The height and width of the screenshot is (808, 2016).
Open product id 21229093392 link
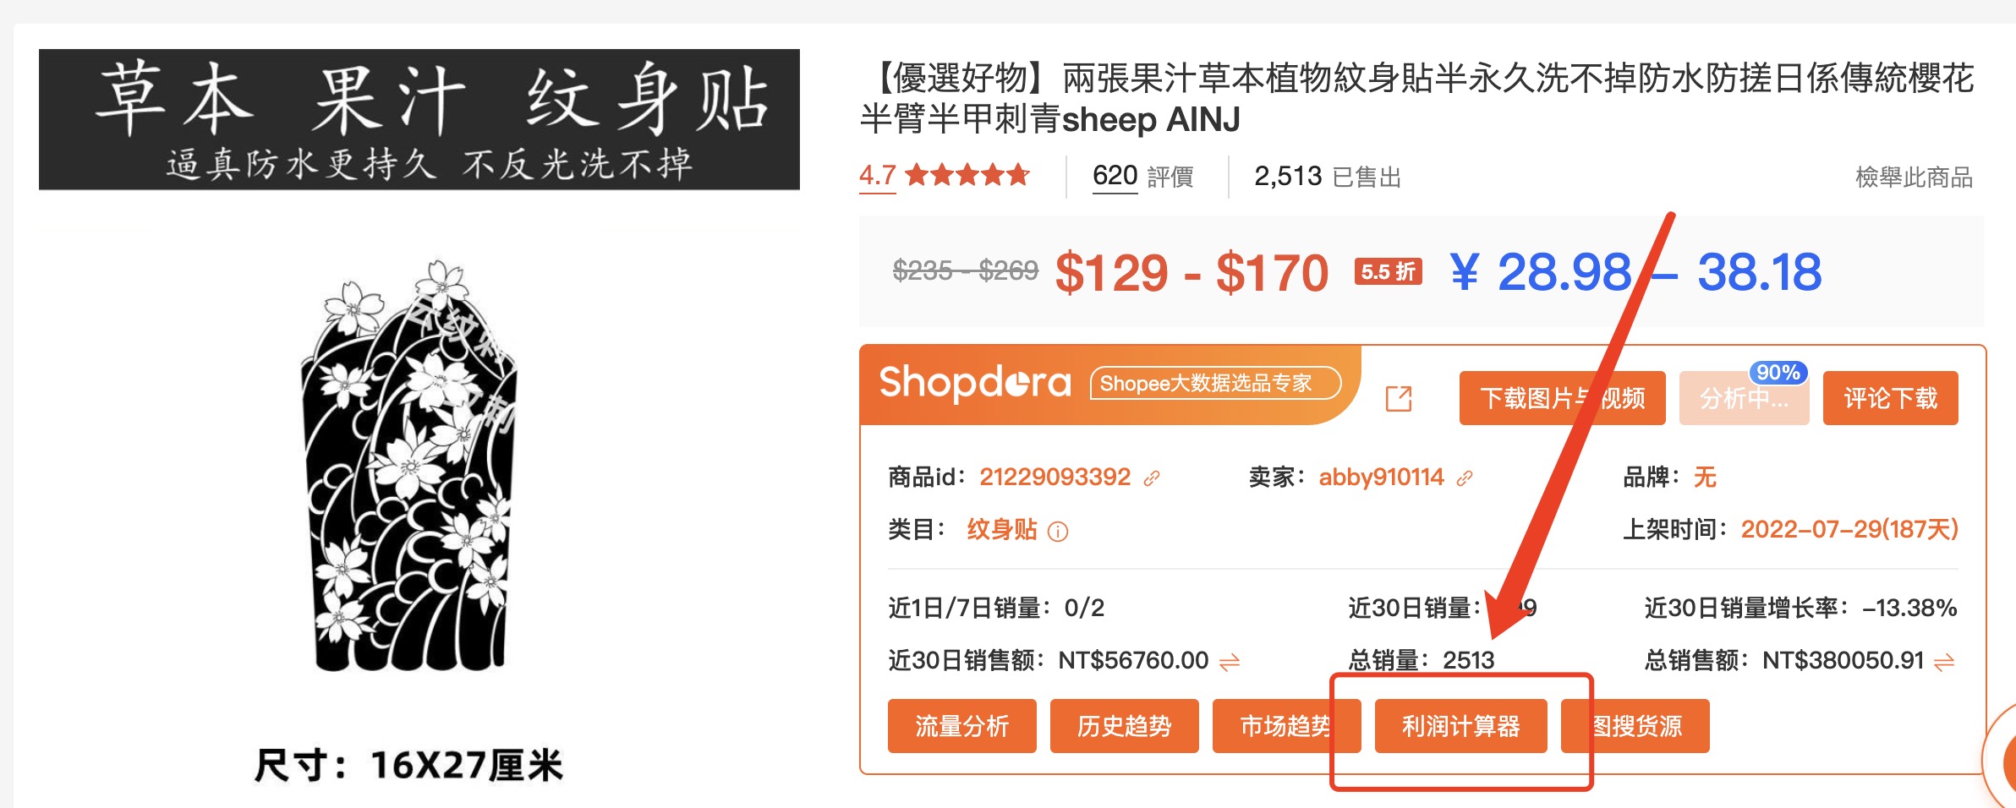click(1055, 477)
